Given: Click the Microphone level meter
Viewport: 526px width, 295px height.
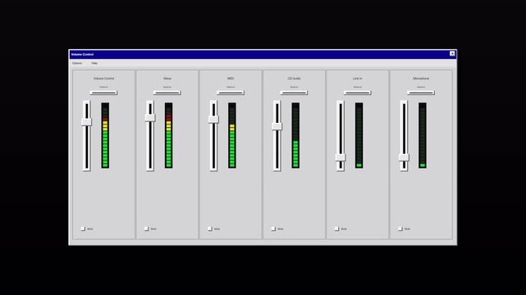Looking at the screenshot, I should click(423, 135).
